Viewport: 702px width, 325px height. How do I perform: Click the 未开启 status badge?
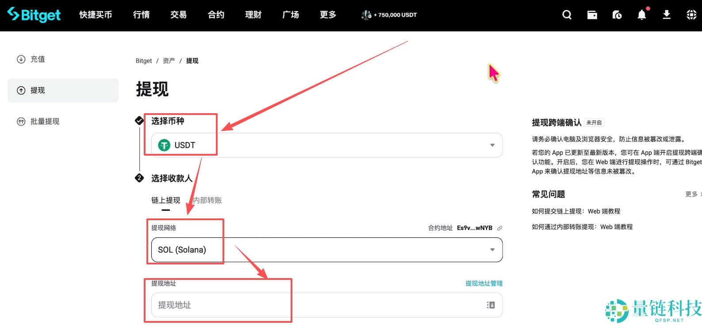[594, 123]
